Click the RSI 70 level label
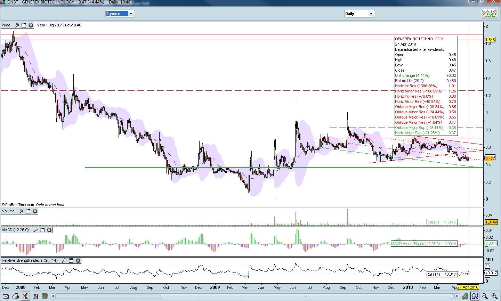The height and width of the screenshot is (301, 501). pyautogui.click(x=487, y=266)
